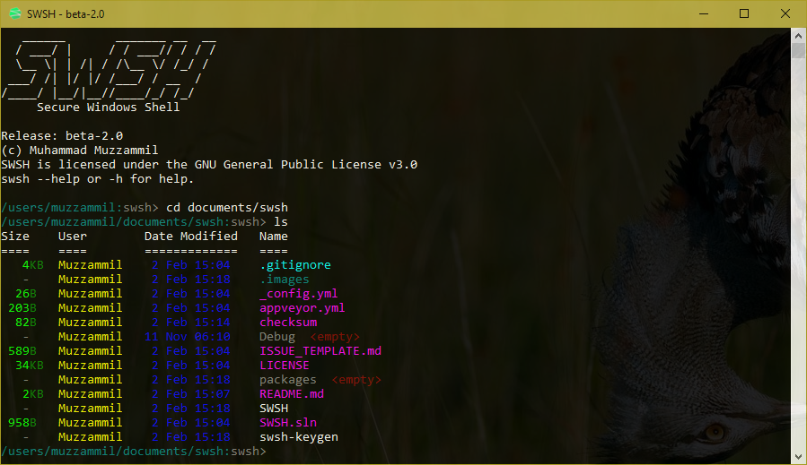Viewport: 807px width, 465px height.
Task: Click the SWSH.sln file name
Action: (287, 423)
